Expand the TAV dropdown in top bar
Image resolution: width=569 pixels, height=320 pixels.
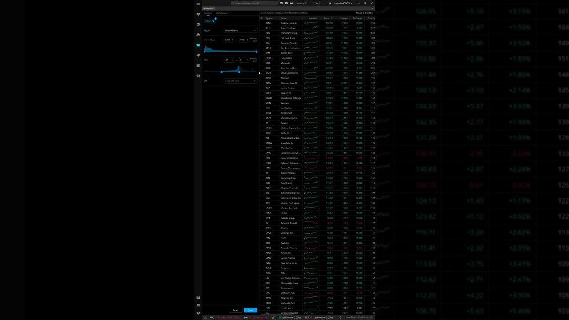point(318,3)
